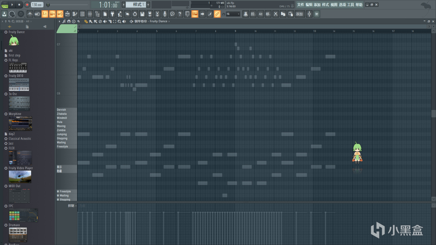Select the dashed-rectangle Select tool
This screenshot has width=436, height=245.
click(114, 21)
